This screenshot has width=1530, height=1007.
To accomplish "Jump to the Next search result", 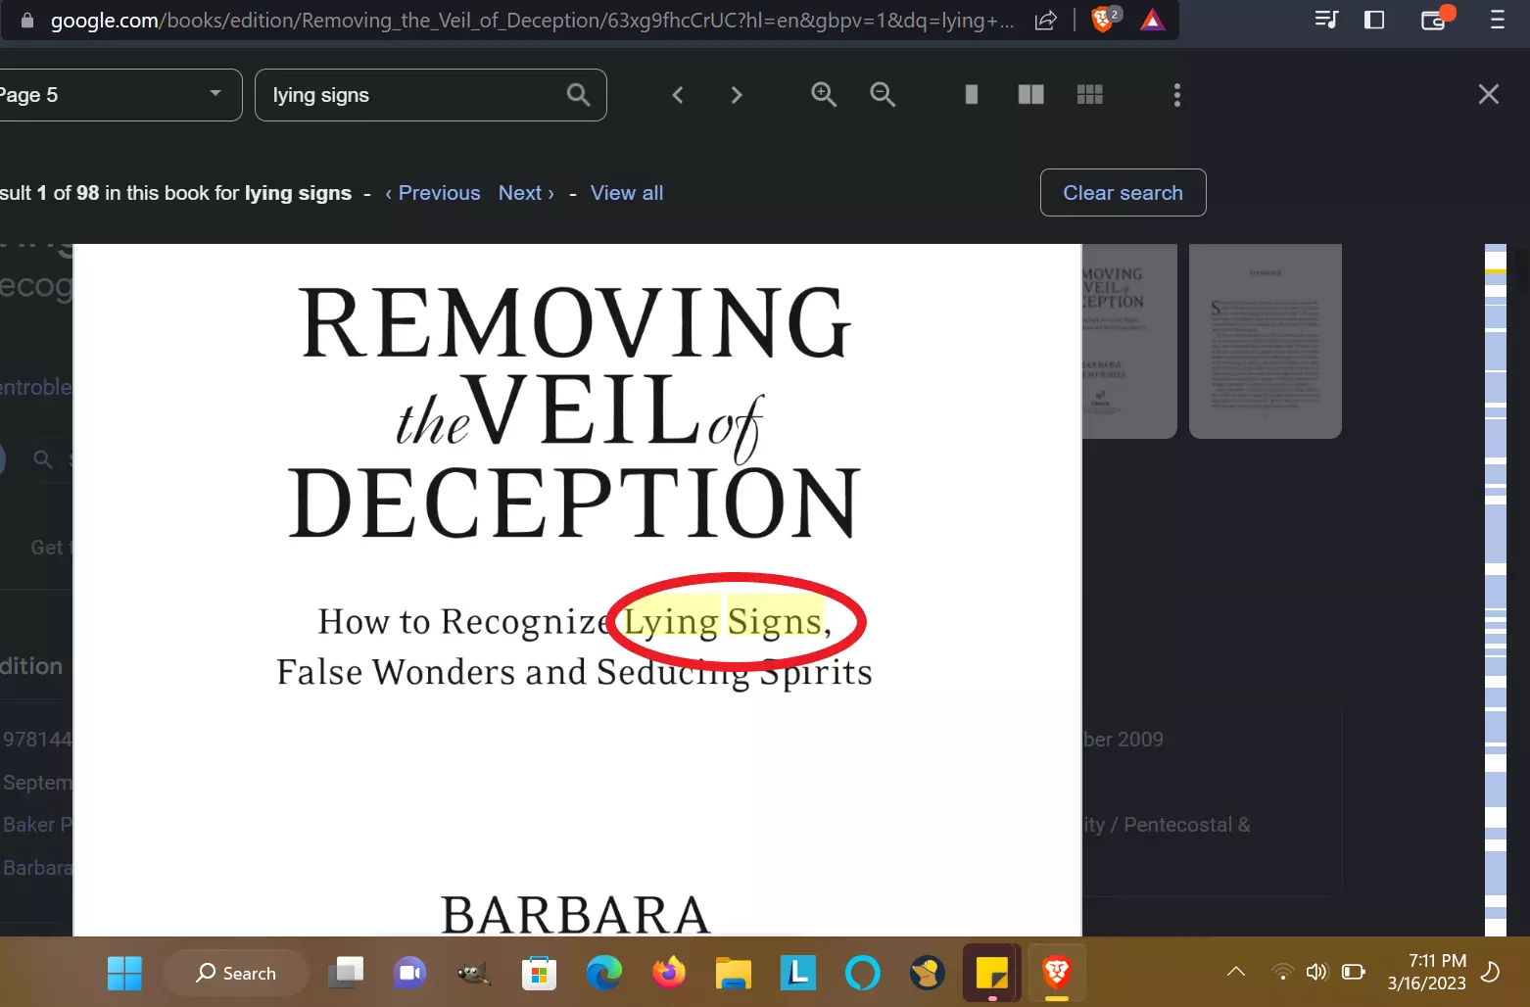I will pos(526,193).
